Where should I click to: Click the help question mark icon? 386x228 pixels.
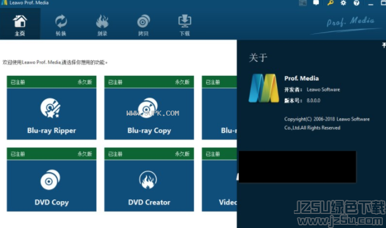[356, 3]
